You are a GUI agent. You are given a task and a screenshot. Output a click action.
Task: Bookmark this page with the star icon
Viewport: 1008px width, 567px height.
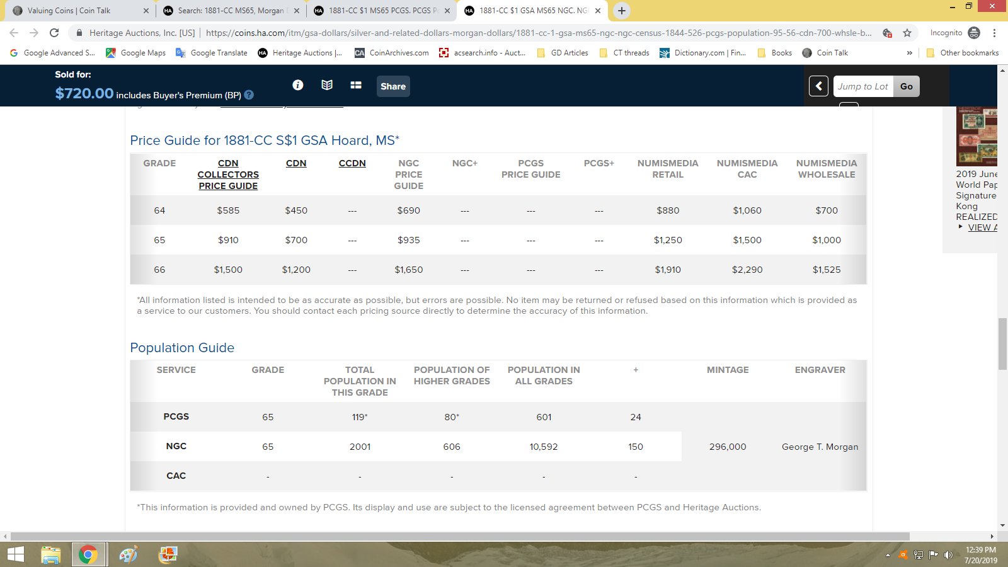[x=907, y=33]
